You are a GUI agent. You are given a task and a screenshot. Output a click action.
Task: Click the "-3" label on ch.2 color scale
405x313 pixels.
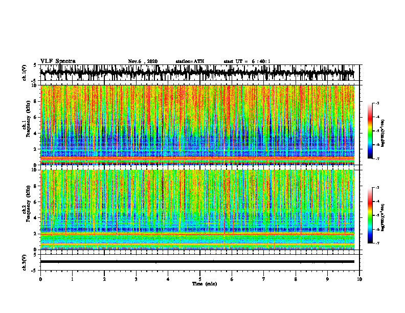[x=377, y=188]
